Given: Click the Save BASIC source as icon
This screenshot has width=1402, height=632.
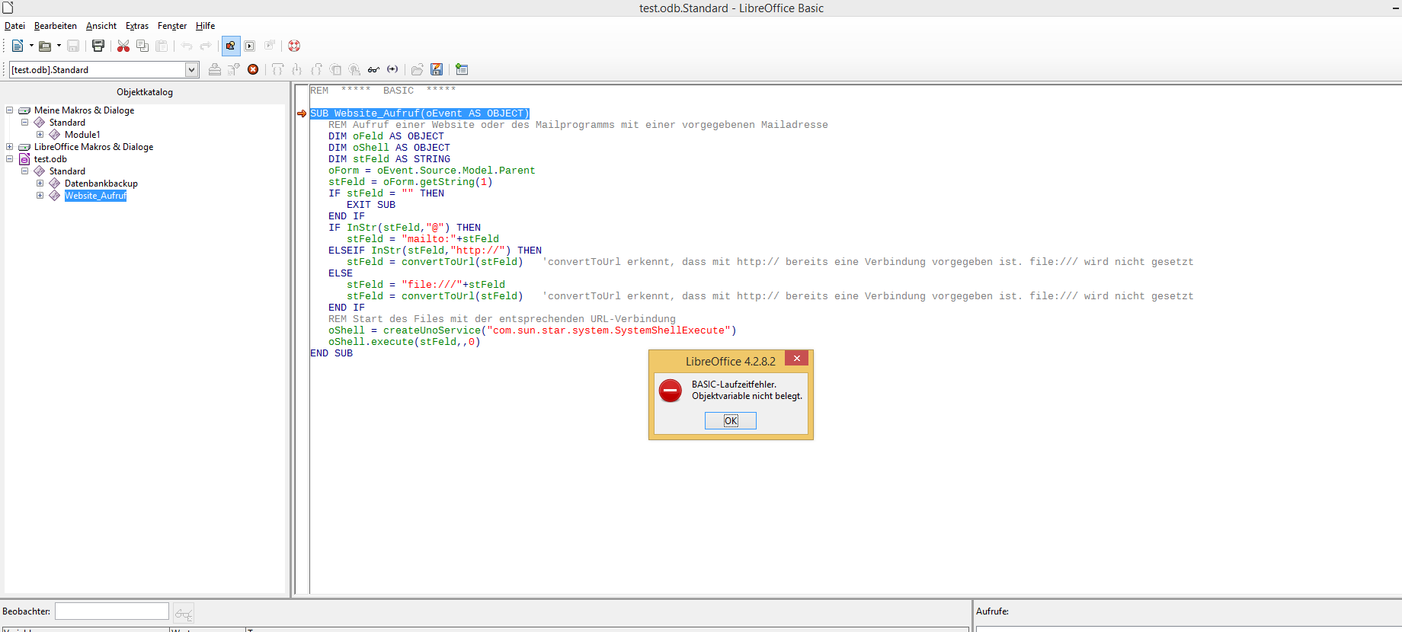Looking at the screenshot, I should click(437, 69).
